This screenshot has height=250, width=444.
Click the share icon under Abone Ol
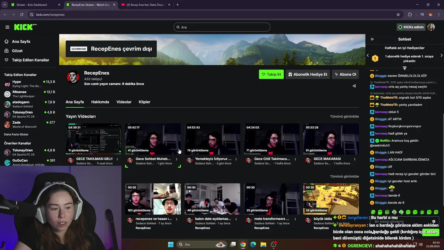pyautogui.click(x=354, y=86)
